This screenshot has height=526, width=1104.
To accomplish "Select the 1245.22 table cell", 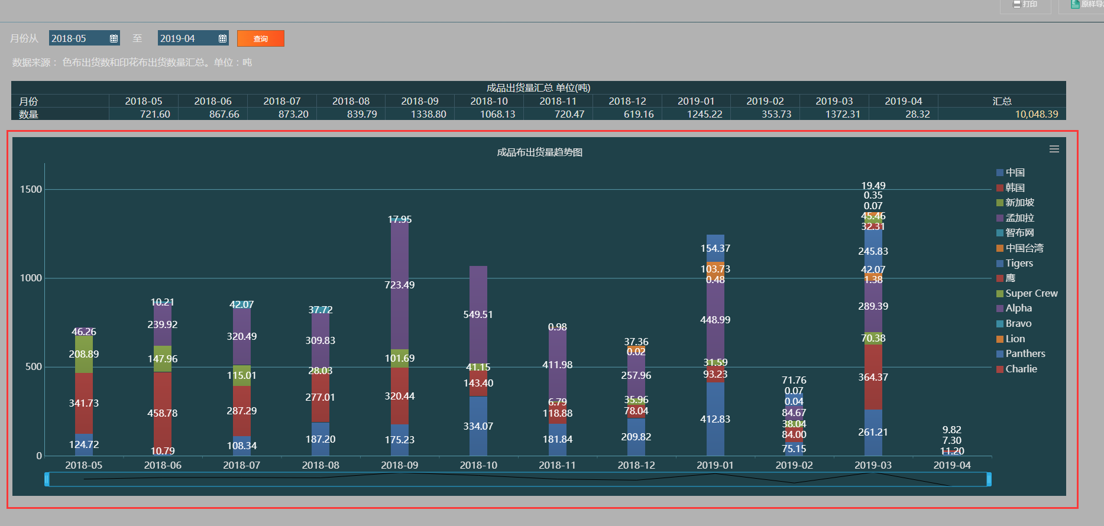I will tap(696, 114).
